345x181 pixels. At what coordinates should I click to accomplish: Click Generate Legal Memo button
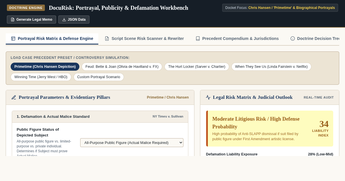[x=31, y=20]
